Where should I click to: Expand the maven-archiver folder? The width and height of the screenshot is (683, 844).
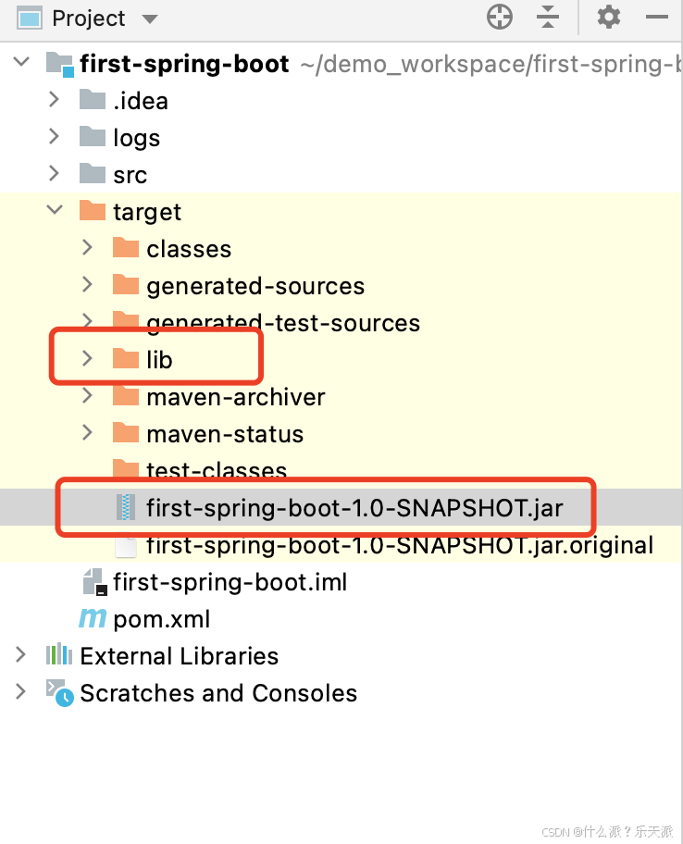pyautogui.click(x=86, y=396)
